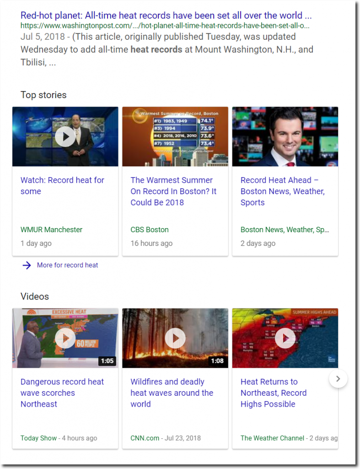Image resolution: width=360 pixels, height=469 pixels.
Task: Click the CBS Boston source label
Action: [150, 230]
